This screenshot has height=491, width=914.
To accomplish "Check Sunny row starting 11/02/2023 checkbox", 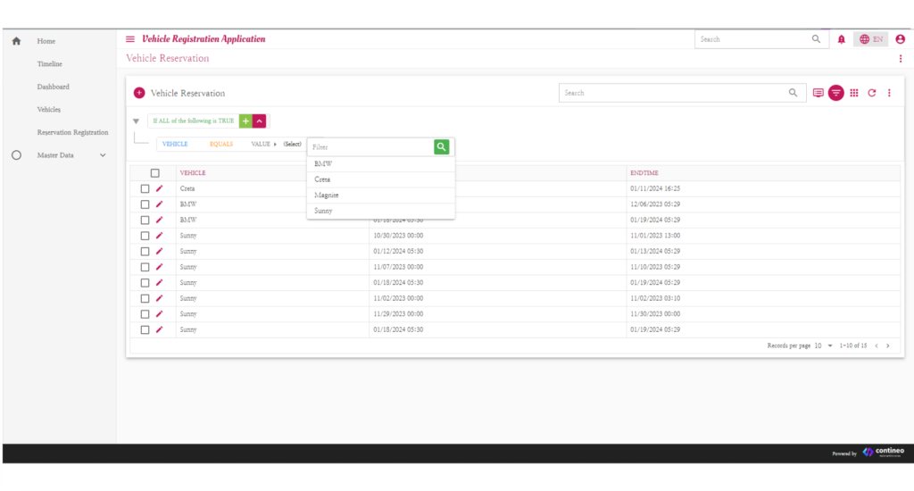I will (x=145, y=298).
